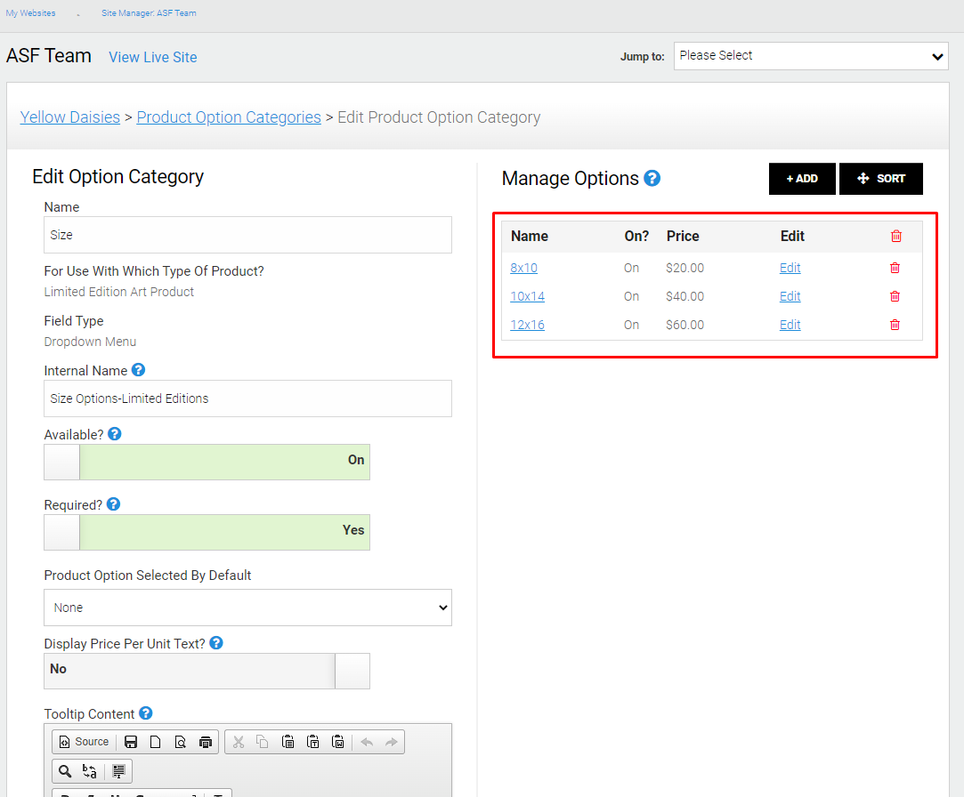
Task: Open My Websites link
Action: pos(31,13)
